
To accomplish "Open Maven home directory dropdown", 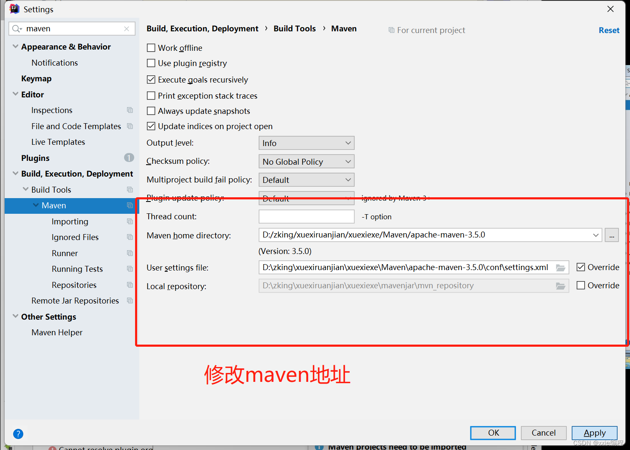I will click(596, 235).
